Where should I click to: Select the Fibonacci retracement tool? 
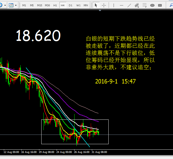145,5
